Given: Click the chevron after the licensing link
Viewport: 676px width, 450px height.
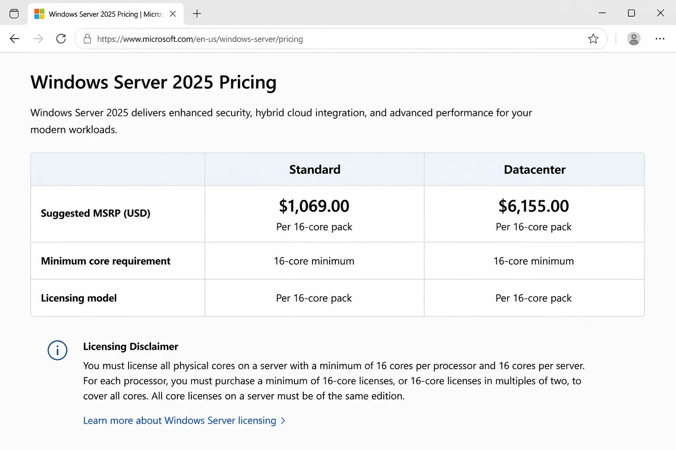Looking at the screenshot, I should pyautogui.click(x=283, y=421).
